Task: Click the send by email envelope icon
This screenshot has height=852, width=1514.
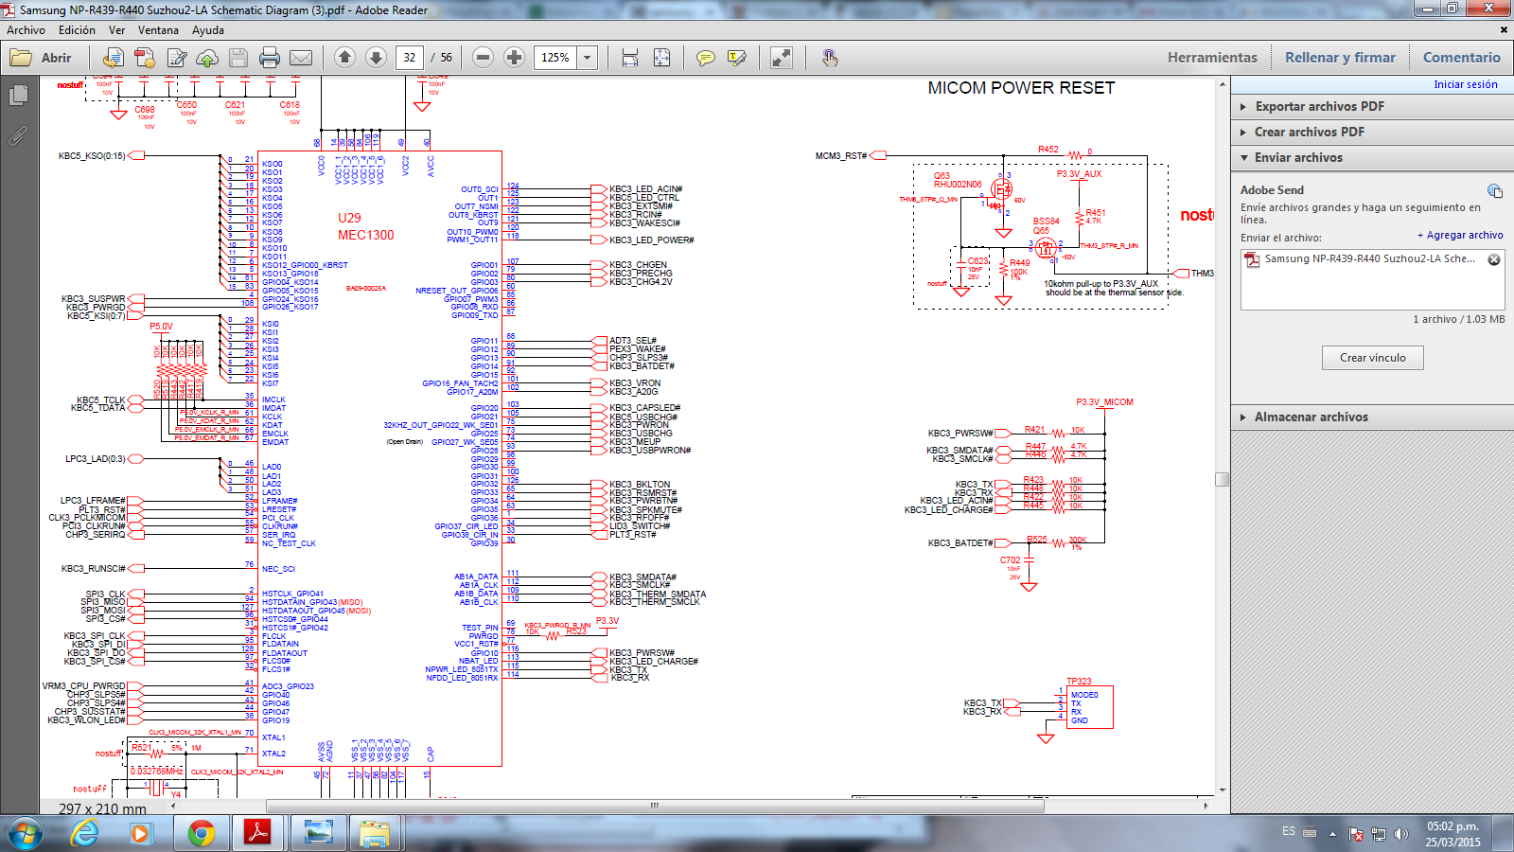Action: click(301, 58)
